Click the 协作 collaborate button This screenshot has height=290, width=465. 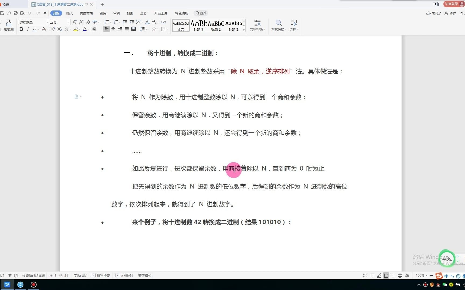pyautogui.click(x=450, y=13)
